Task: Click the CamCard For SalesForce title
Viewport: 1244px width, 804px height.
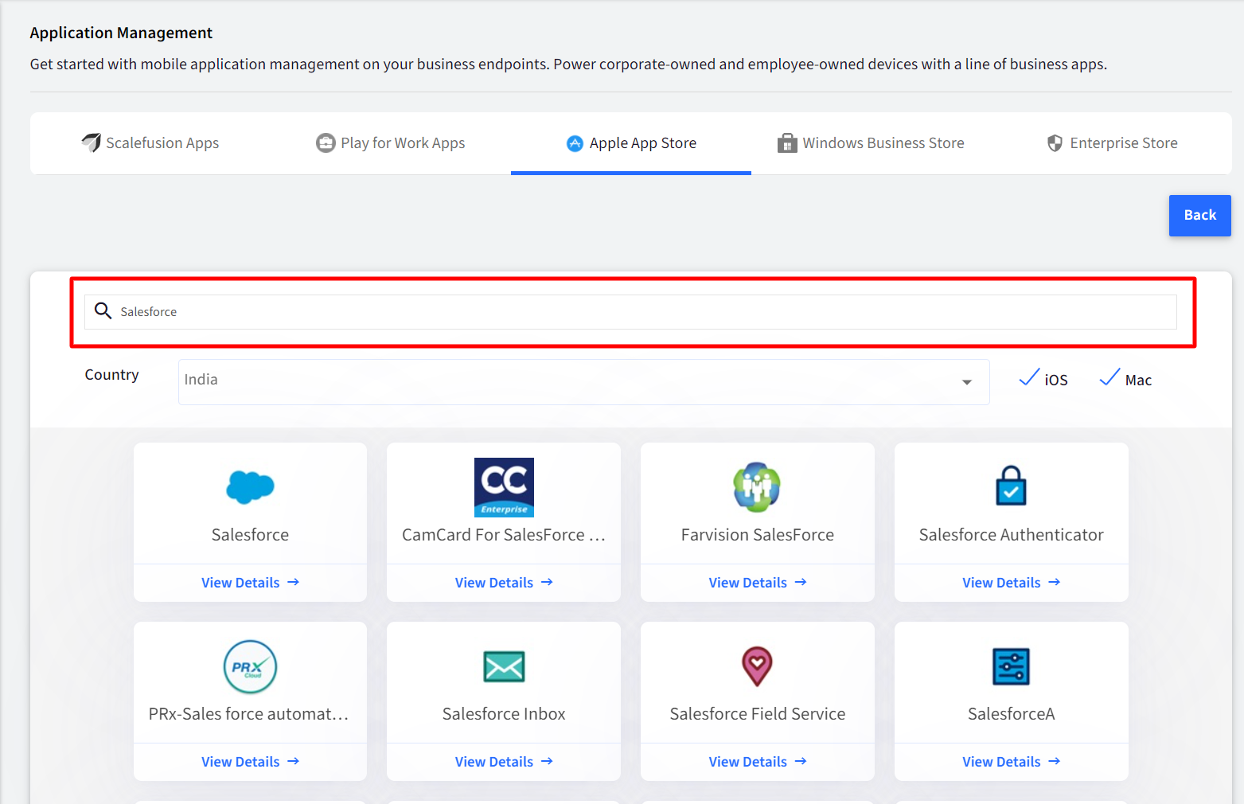Action: (x=504, y=535)
